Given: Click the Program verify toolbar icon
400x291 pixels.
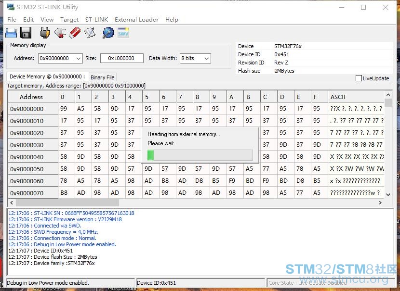Looking at the screenshot, I should [x=90, y=33].
